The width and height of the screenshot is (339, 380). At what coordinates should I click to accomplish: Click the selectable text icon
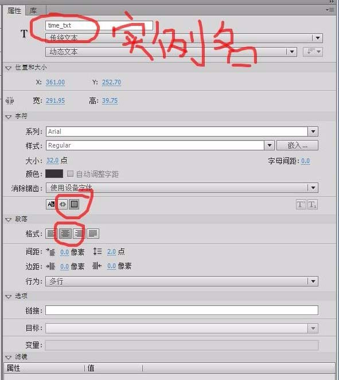point(50,204)
